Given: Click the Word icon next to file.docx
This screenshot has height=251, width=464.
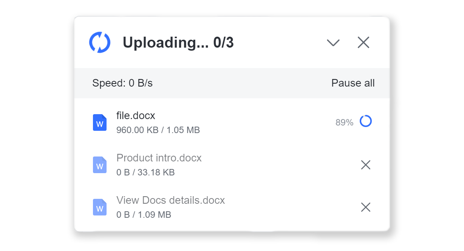Looking at the screenshot, I should click(100, 122).
